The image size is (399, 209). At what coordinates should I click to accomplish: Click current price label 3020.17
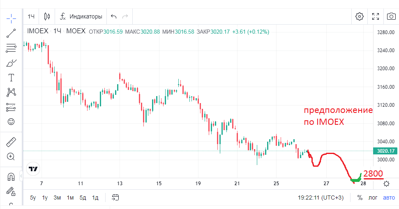[x=385, y=151]
